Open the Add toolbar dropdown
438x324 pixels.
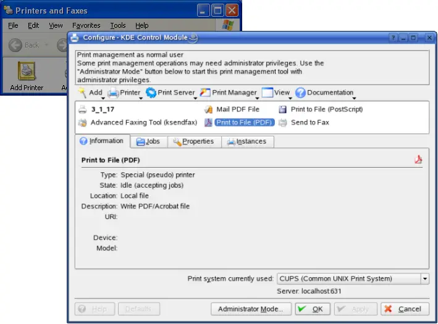pos(91,93)
